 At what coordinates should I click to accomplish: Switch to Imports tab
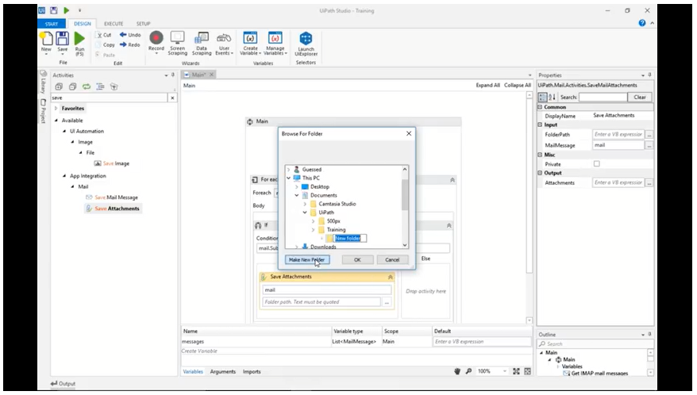coord(252,372)
